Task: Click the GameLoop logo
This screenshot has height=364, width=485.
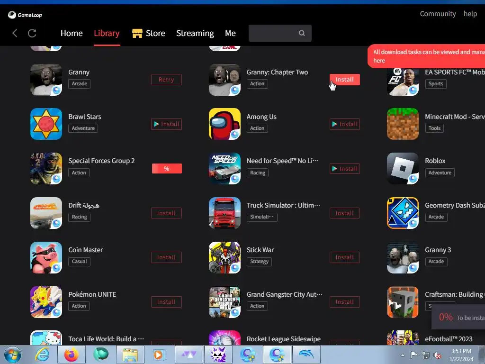Action: 25,15
